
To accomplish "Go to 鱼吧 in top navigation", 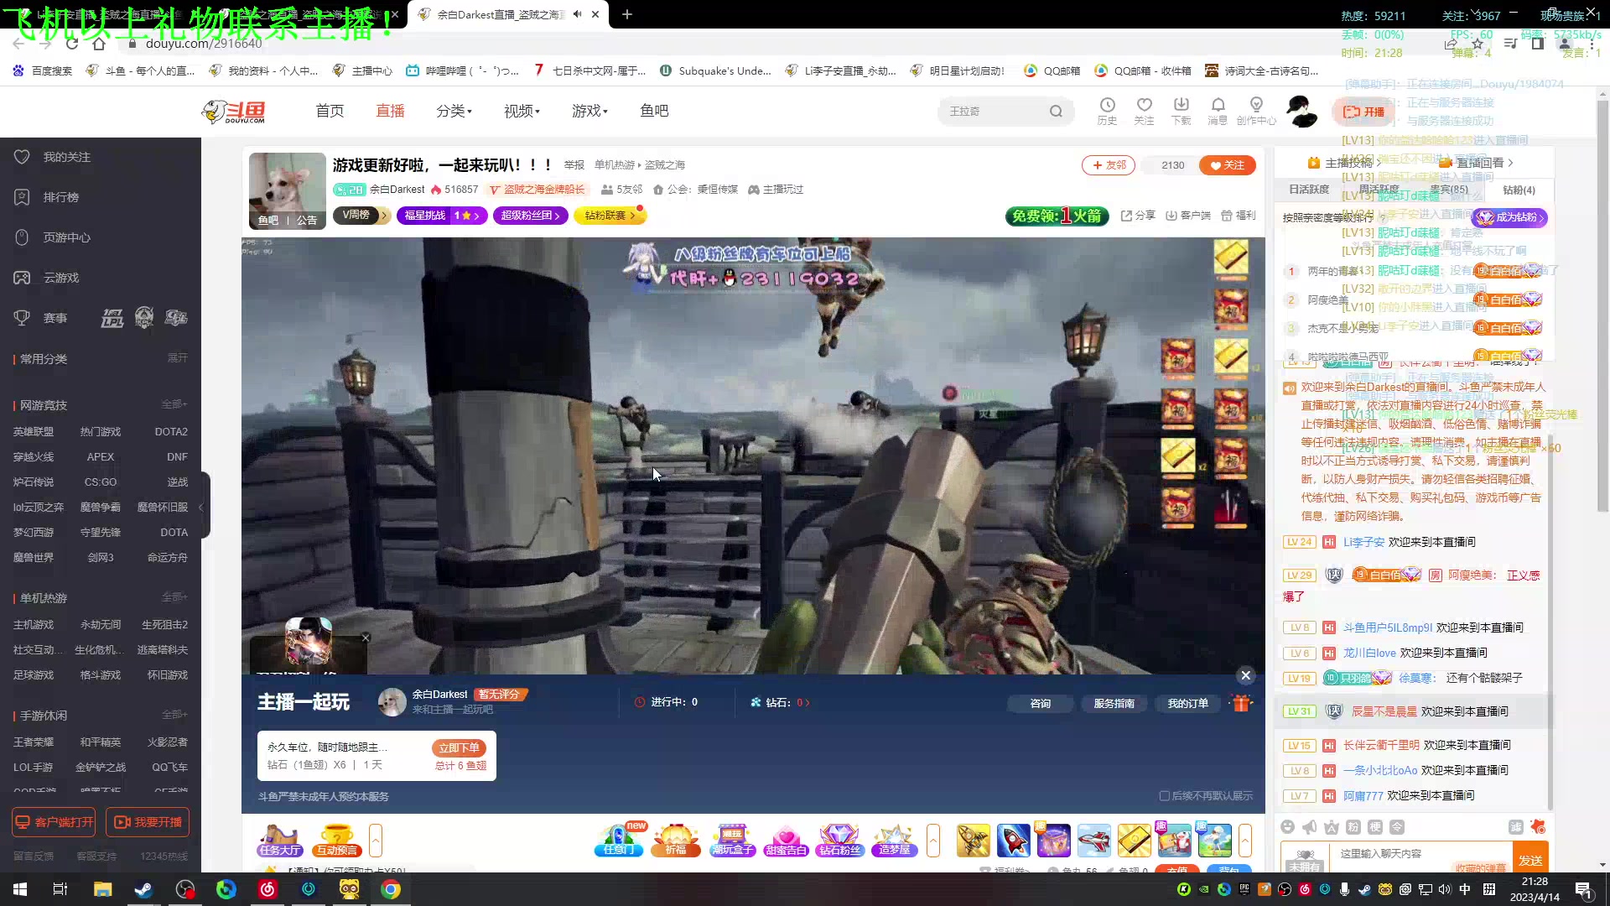I will tap(654, 111).
